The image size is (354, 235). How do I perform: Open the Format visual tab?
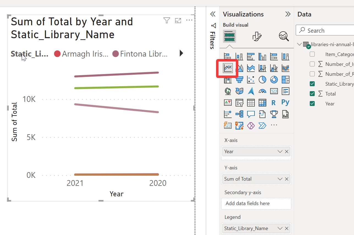click(x=257, y=36)
